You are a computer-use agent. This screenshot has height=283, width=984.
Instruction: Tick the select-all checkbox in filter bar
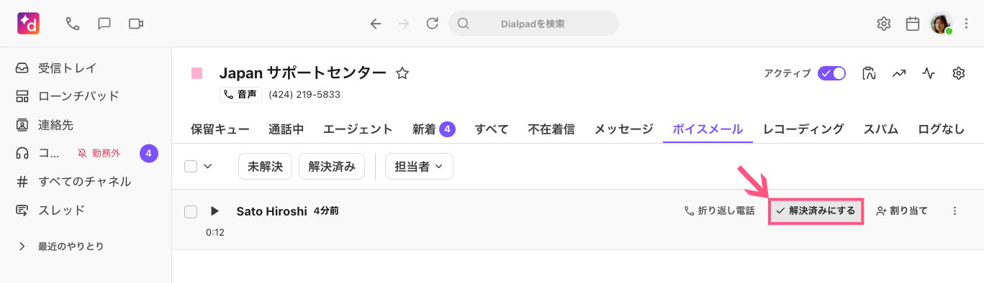click(x=191, y=166)
